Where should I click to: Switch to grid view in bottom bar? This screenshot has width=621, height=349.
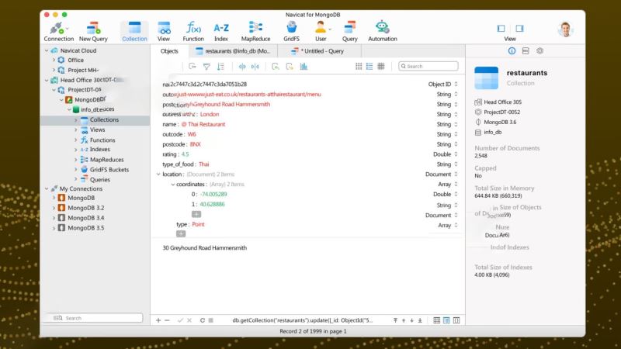[436, 320]
